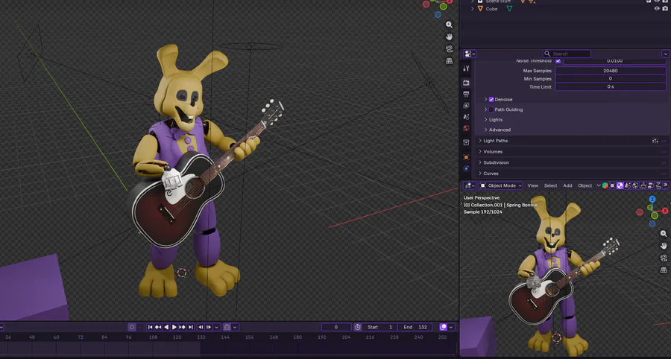Expand the Cube item in outliner
The image size is (671, 359).
point(473,8)
